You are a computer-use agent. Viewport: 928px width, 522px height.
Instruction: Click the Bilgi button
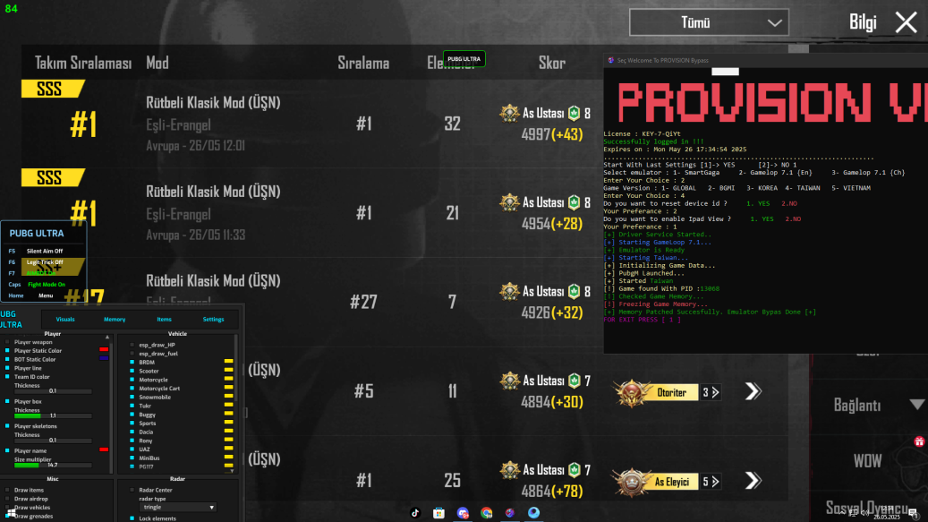[x=863, y=22]
